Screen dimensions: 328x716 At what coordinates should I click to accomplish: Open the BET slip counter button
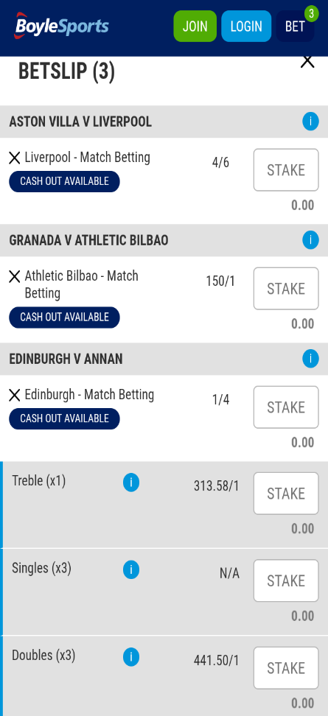click(x=295, y=26)
